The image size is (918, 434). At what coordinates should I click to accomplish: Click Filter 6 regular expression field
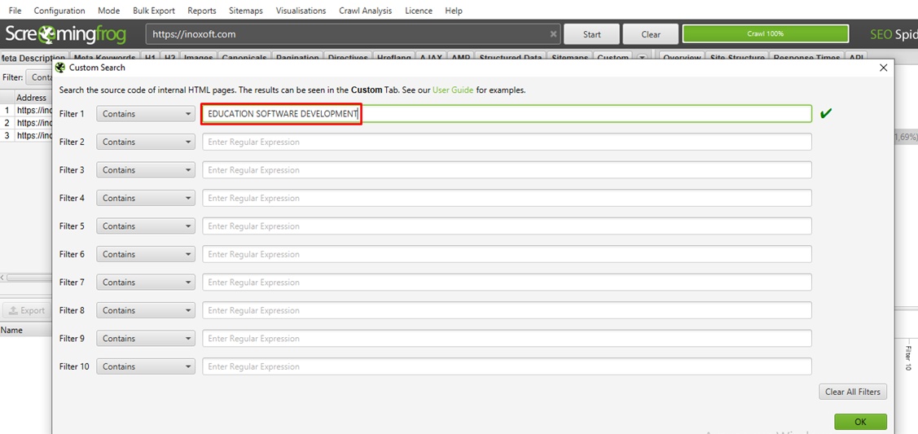click(x=507, y=254)
